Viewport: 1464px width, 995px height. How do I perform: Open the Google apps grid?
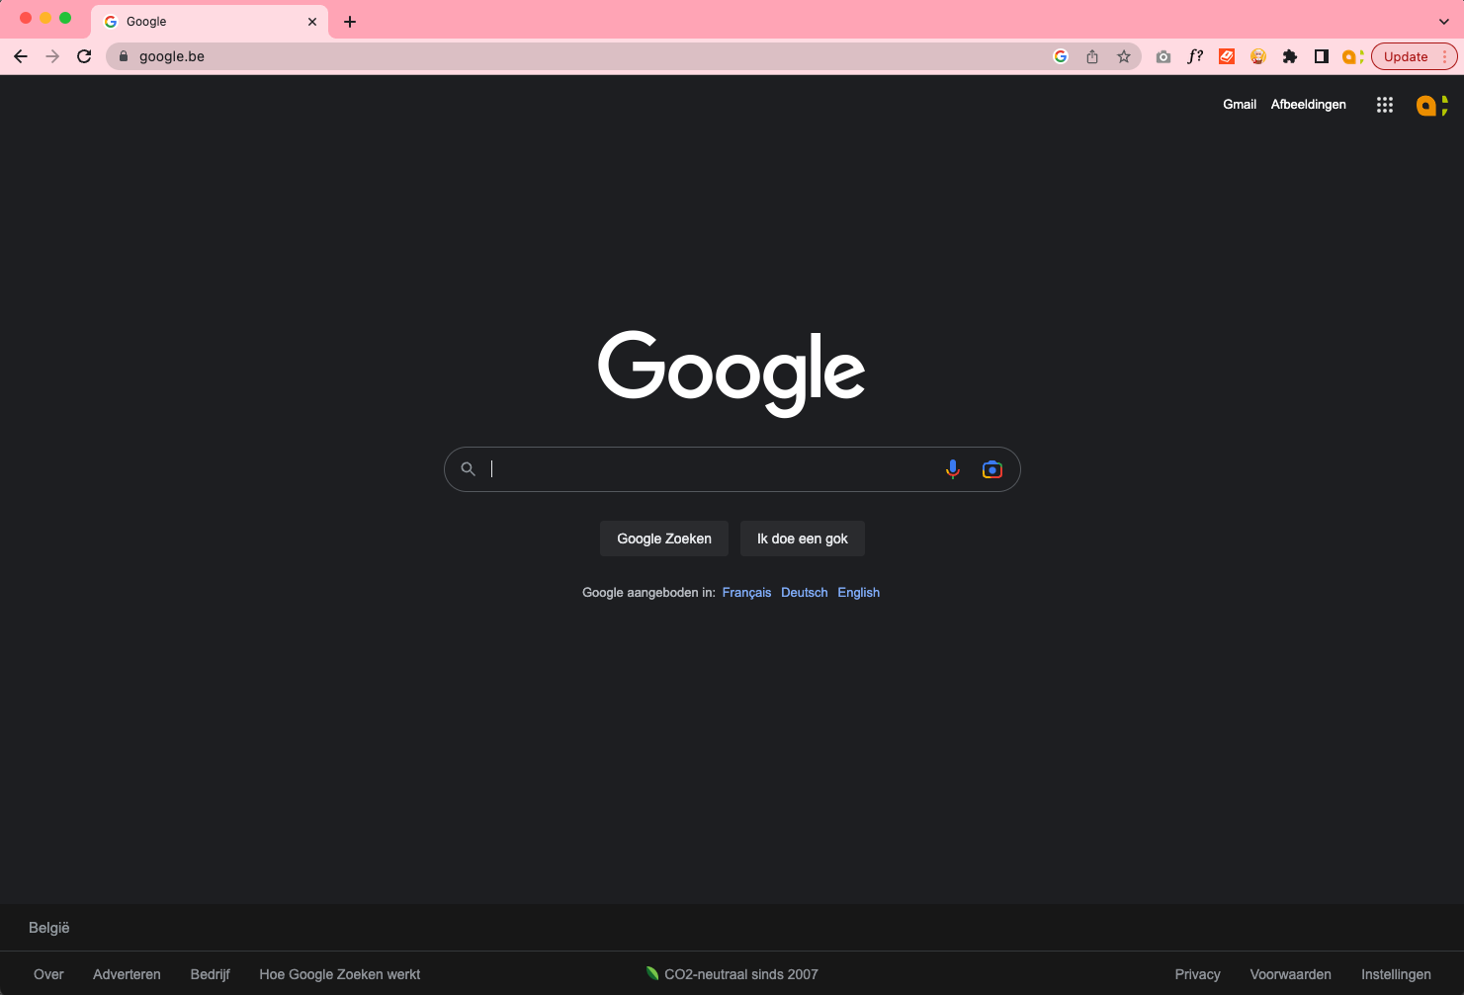click(x=1384, y=105)
